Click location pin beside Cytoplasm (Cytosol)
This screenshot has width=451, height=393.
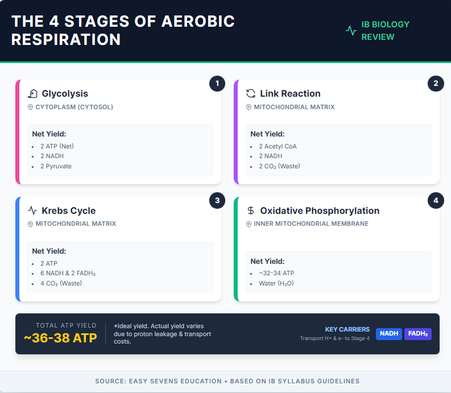point(30,107)
